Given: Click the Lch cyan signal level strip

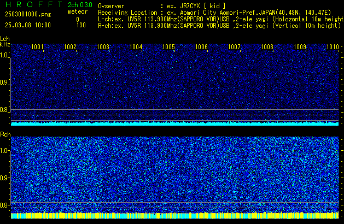Looking at the screenshot, I should tap(175, 123).
